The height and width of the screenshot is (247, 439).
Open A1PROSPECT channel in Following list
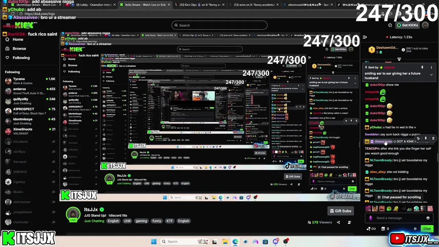tap(30, 111)
